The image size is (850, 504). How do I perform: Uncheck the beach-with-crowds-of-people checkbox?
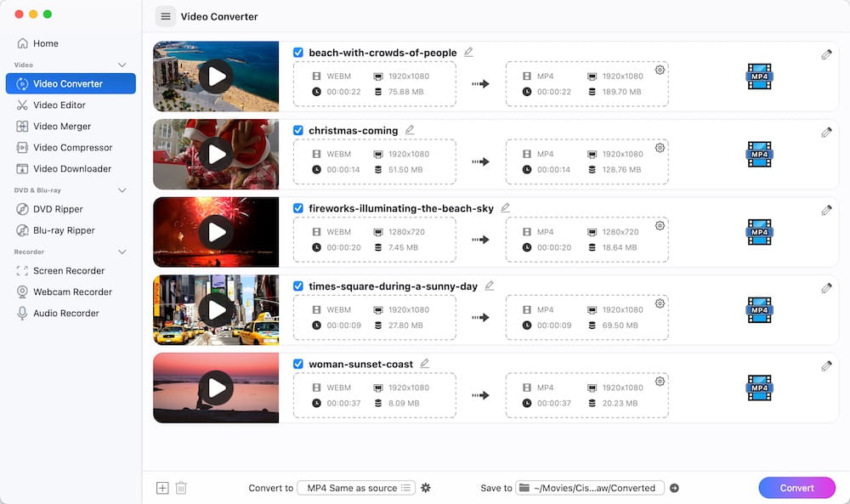[298, 52]
